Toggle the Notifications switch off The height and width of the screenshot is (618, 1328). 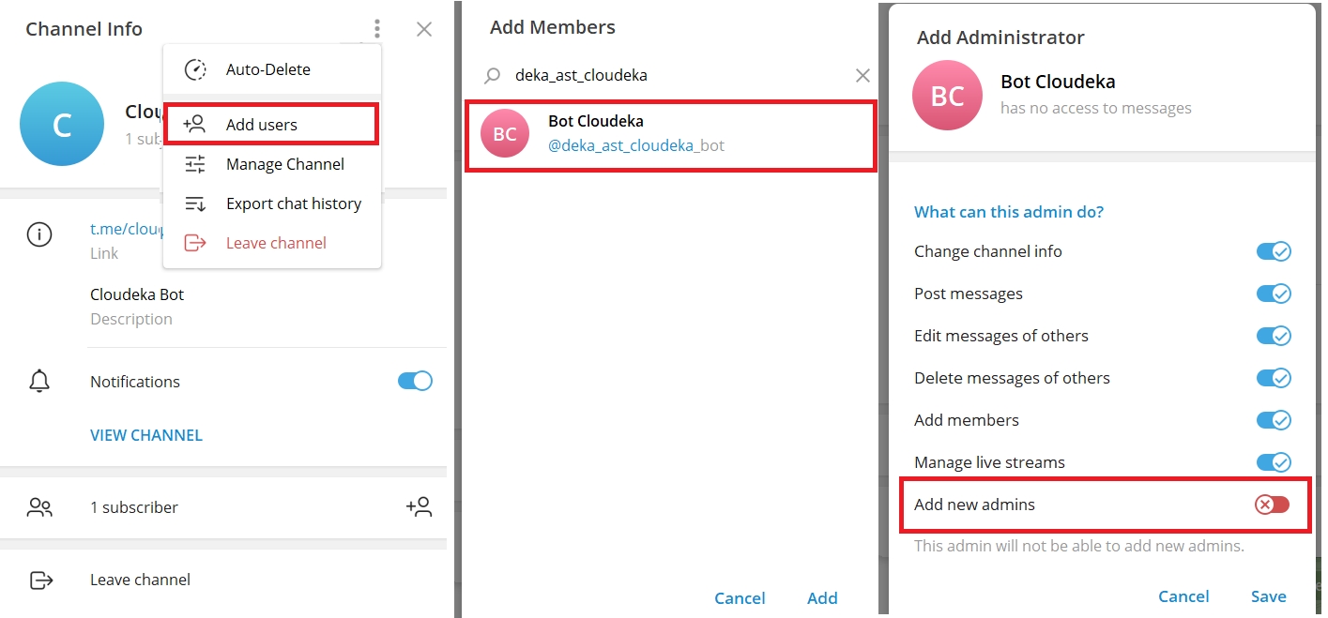tap(415, 381)
